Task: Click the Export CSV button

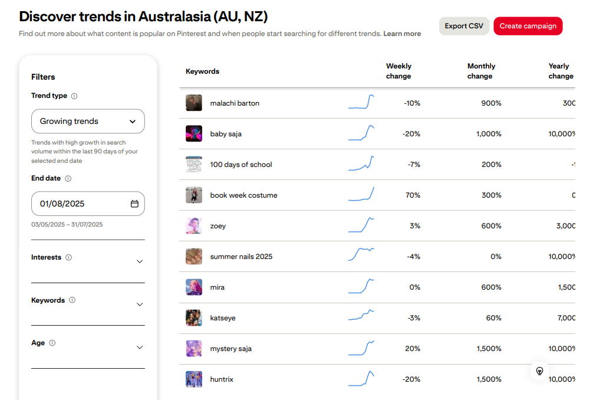Action: 464,26
